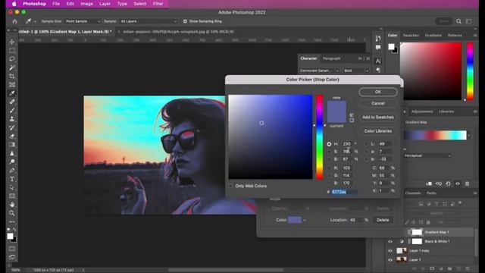Click the enabled Delete stop button
485x273 pixels.
point(383,220)
